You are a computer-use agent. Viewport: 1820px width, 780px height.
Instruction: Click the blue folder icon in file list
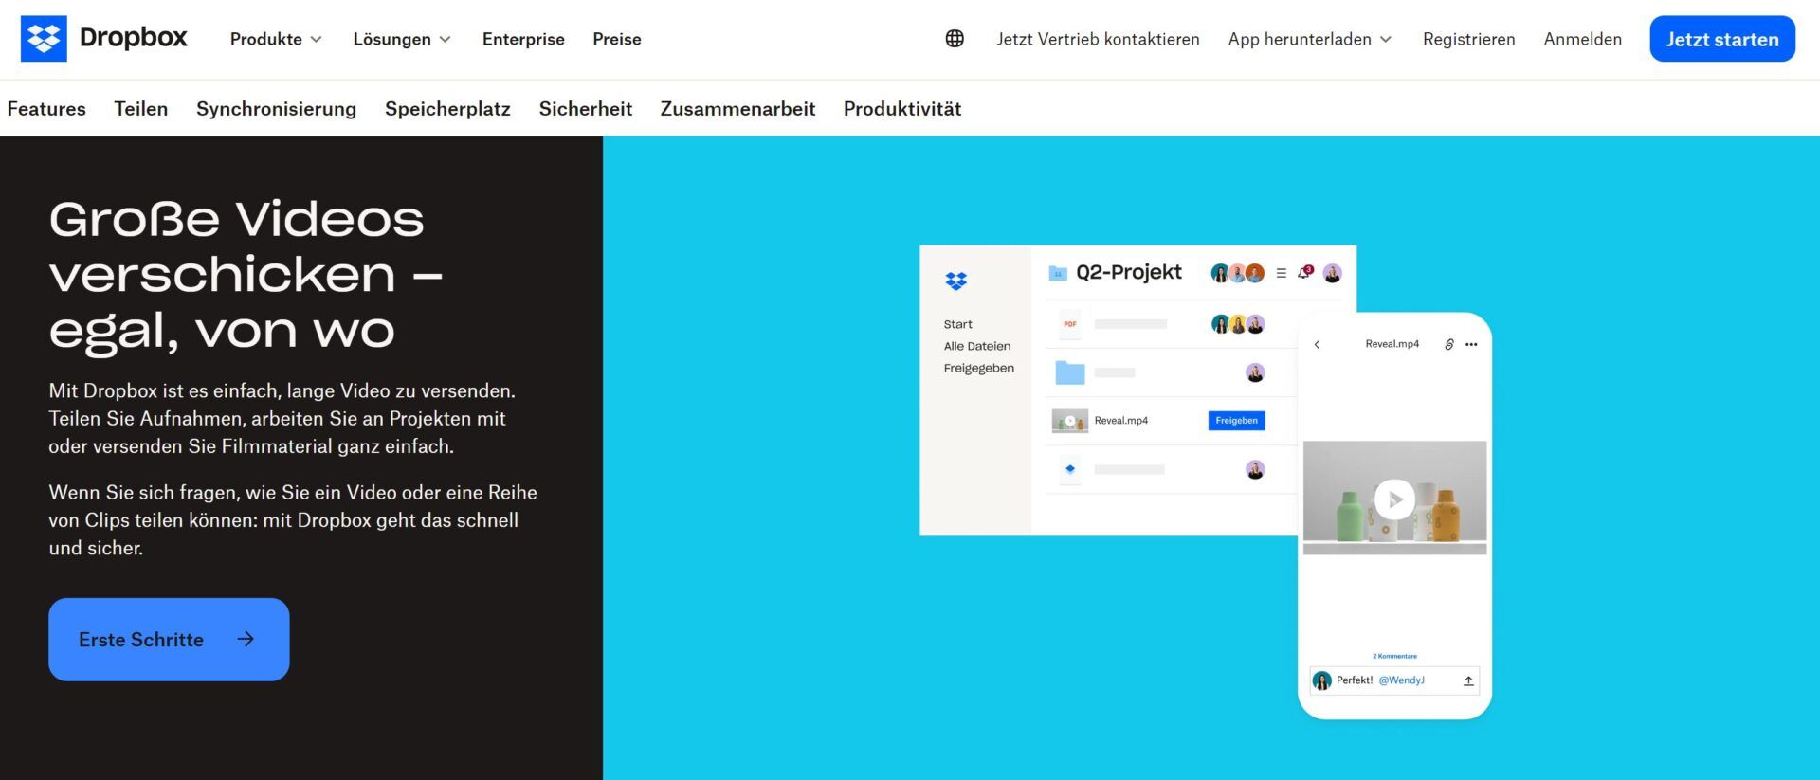click(x=1070, y=372)
